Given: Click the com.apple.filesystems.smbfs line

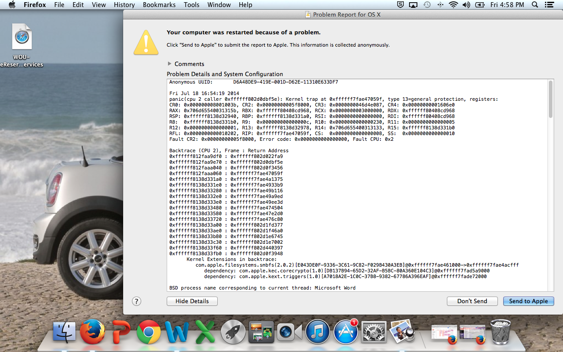Looking at the screenshot, I should pyautogui.click(x=357, y=265).
